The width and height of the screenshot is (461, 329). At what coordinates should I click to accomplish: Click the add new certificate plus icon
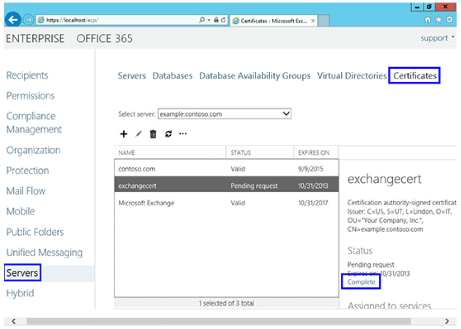tap(124, 134)
